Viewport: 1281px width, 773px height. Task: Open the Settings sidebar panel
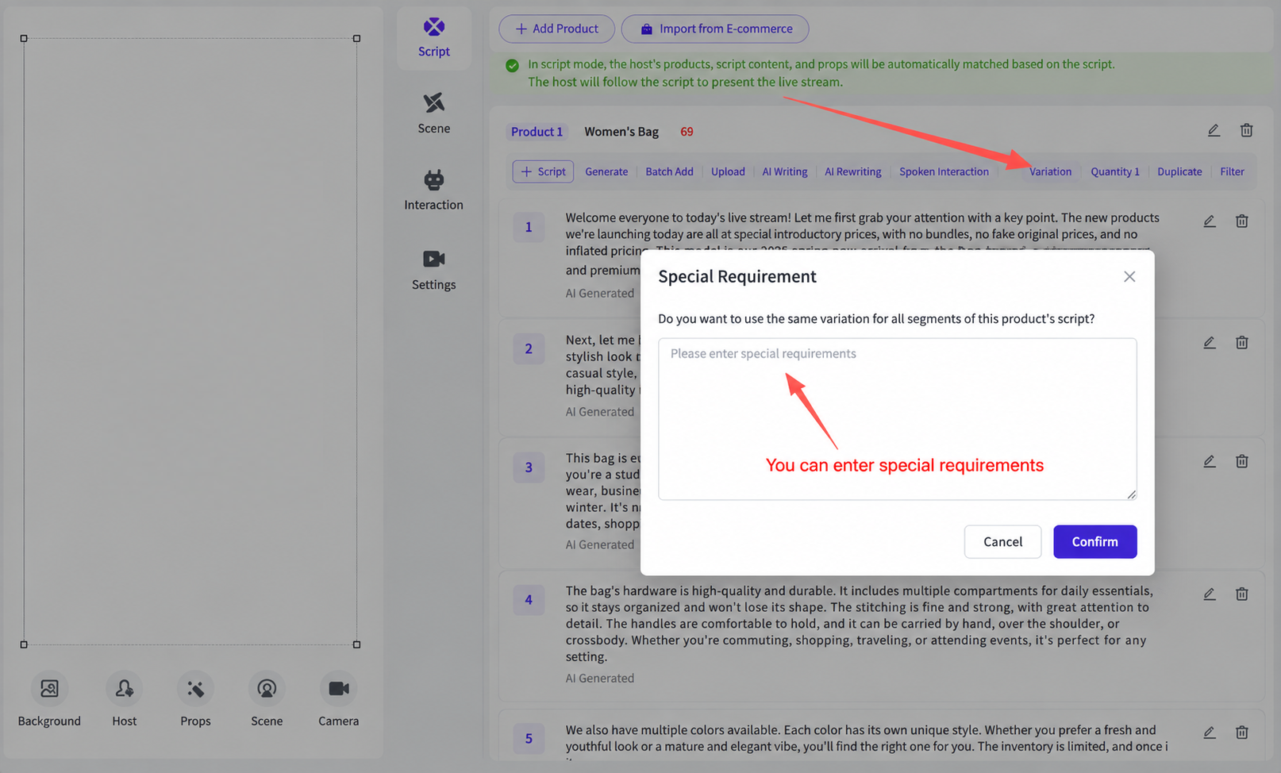[x=434, y=270]
